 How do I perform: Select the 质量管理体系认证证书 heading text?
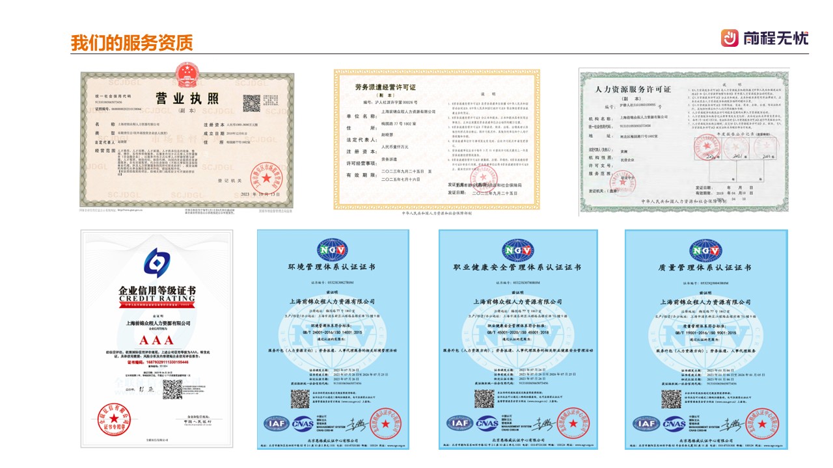coord(705,268)
